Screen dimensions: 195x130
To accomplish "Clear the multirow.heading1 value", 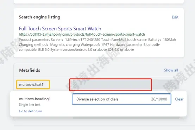I will coord(179,99).
